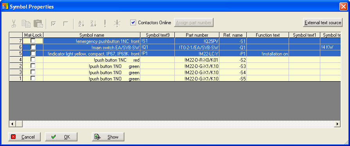Check Mat-Lock for row with -S3

pyautogui.click(x=33, y=66)
